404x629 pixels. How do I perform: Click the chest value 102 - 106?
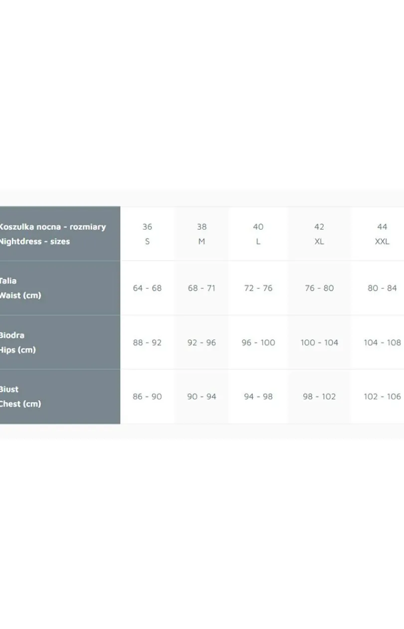point(382,396)
